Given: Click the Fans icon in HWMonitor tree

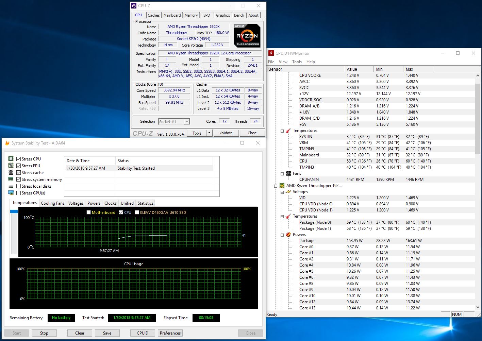Looking at the screenshot, I should [288, 173].
